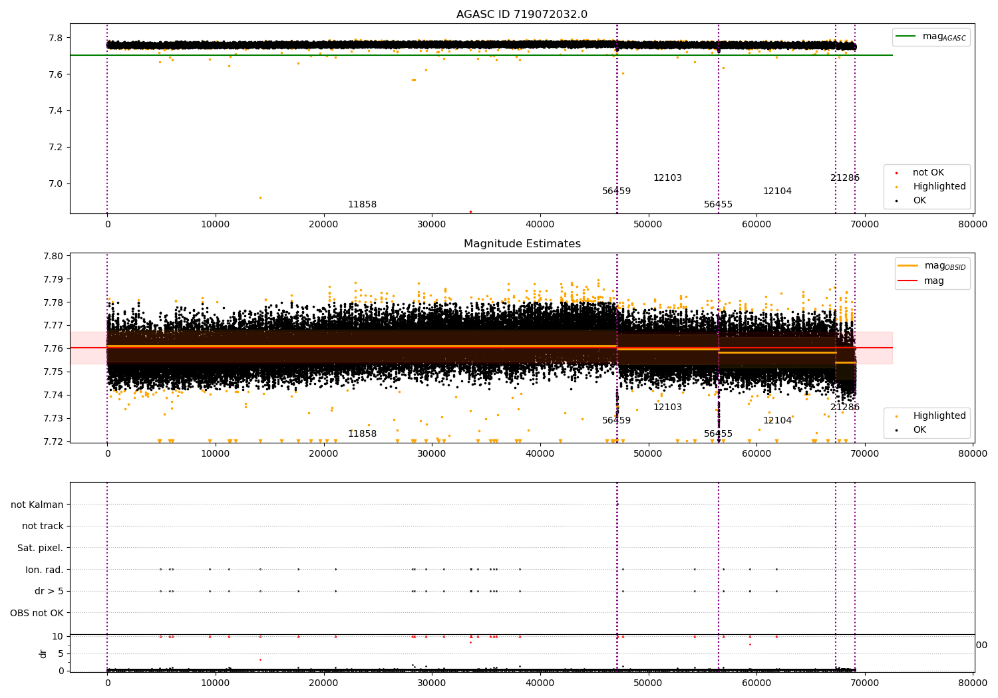Click the 'Sat. pixel.' axis label

point(41,548)
